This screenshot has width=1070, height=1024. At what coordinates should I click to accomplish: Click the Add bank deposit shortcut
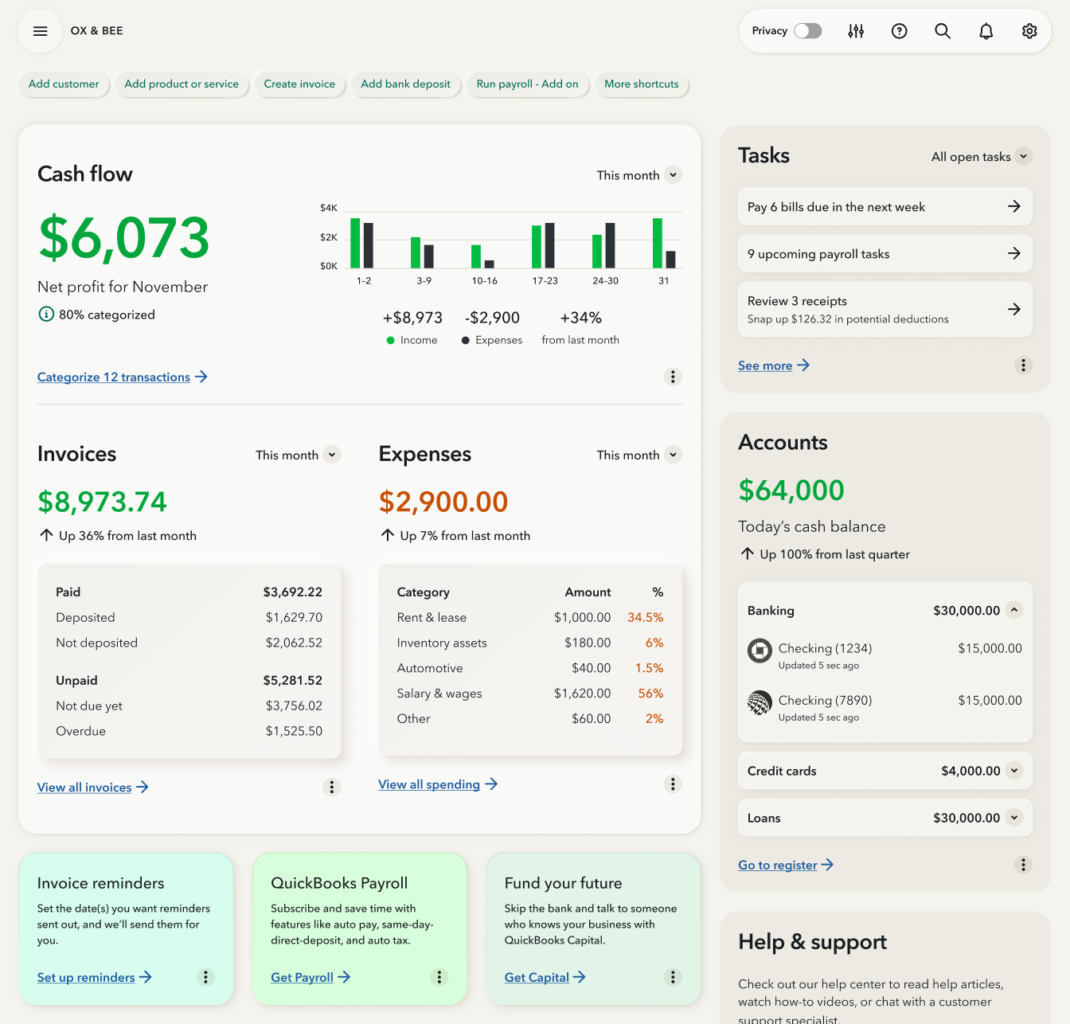click(406, 84)
